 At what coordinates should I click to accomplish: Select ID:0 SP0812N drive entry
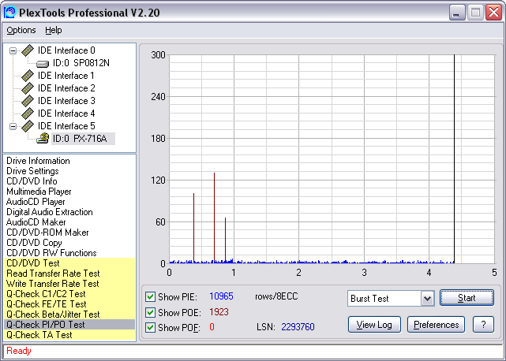point(81,63)
